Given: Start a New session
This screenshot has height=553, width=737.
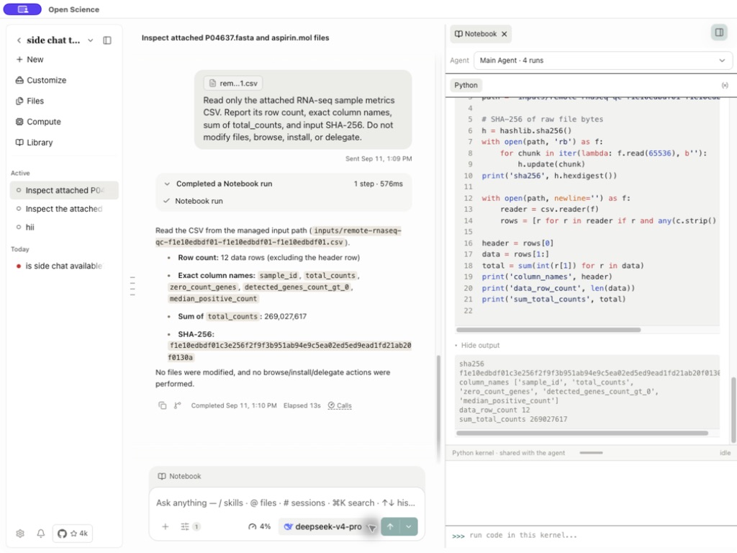Looking at the screenshot, I should tap(30, 60).
